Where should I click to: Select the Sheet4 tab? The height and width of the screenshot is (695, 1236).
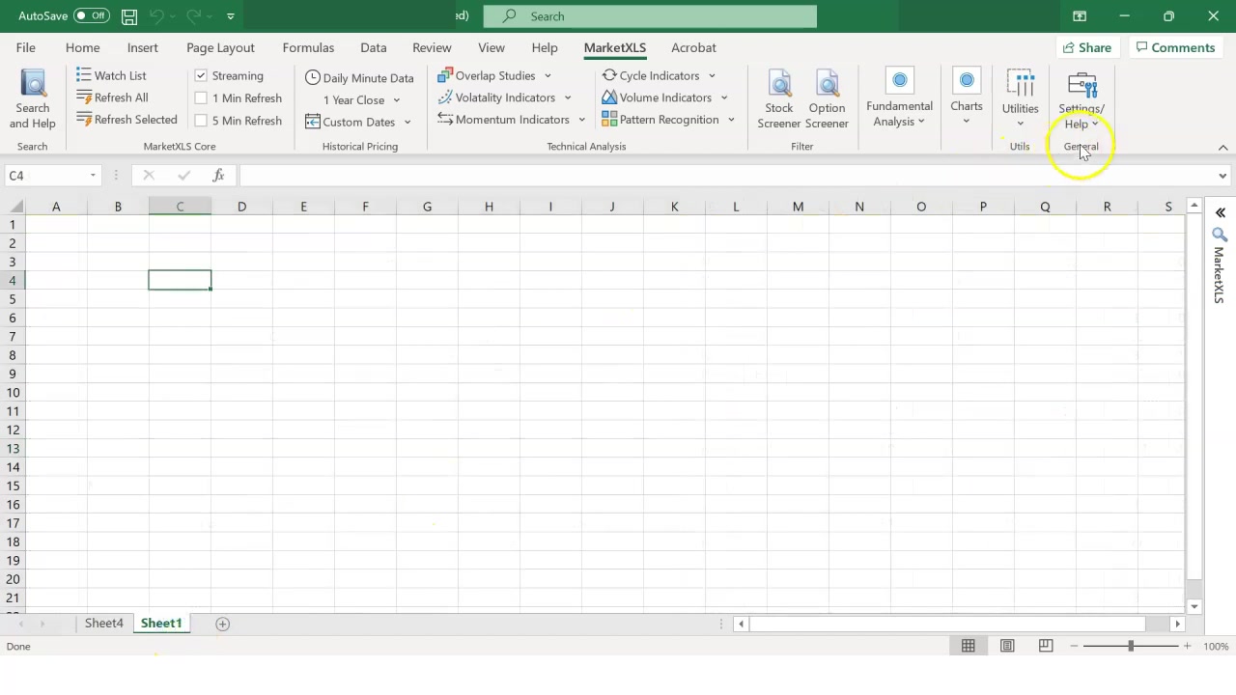click(x=103, y=624)
